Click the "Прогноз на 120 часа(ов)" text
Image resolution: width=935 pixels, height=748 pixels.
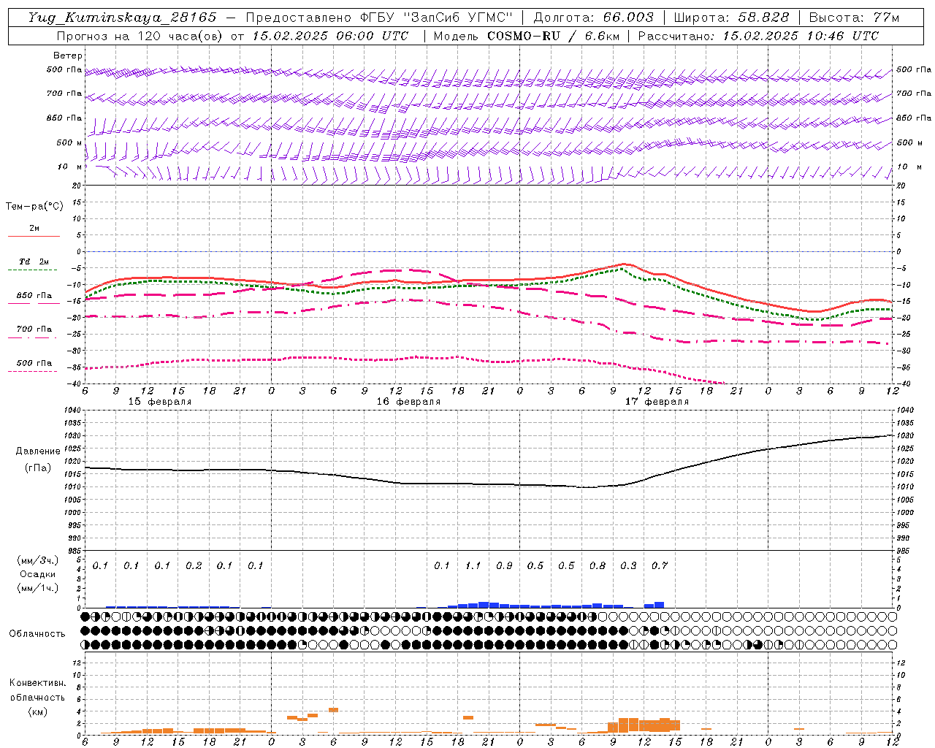pos(140,36)
